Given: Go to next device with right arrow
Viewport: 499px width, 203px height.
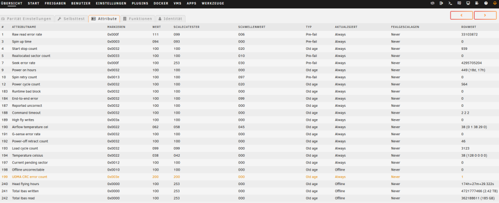Looking at the screenshot, I should [x=485, y=15].
